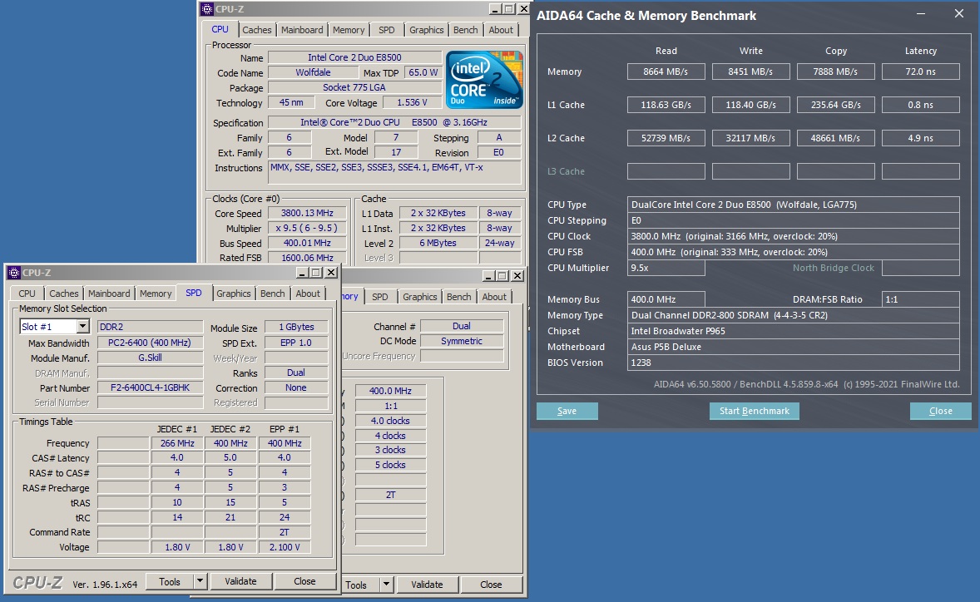Select the CPU tab in top CPU-Z window
Viewport: 980px width, 602px height.
coord(220,29)
